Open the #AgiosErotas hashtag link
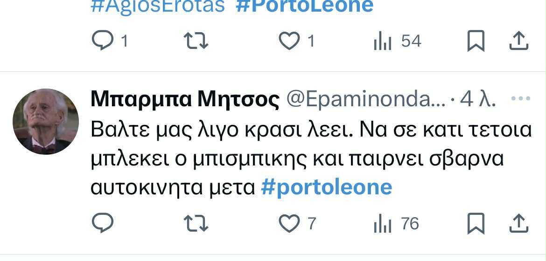The image size is (546, 261). click(158, 6)
